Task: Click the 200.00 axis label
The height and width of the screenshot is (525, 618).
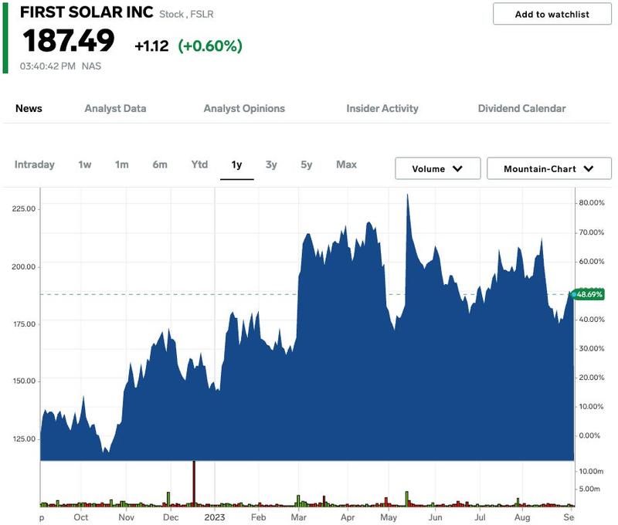Action: coord(24,267)
